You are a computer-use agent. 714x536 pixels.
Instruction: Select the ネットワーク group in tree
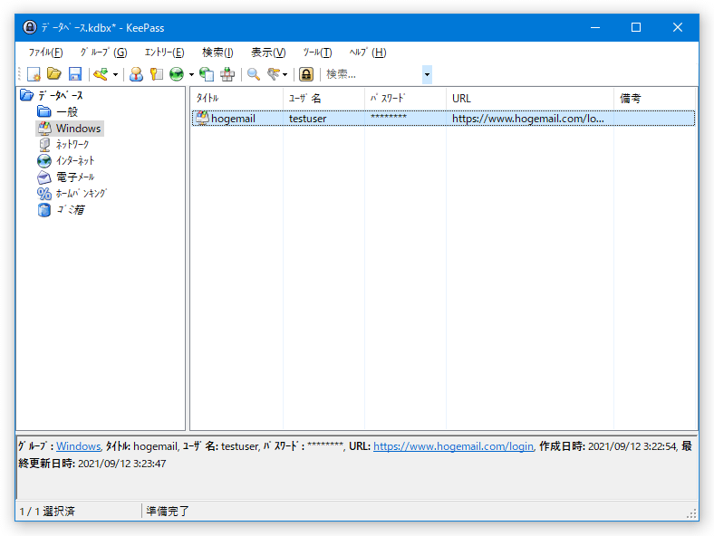pyautogui.click(x=72, y=145)
